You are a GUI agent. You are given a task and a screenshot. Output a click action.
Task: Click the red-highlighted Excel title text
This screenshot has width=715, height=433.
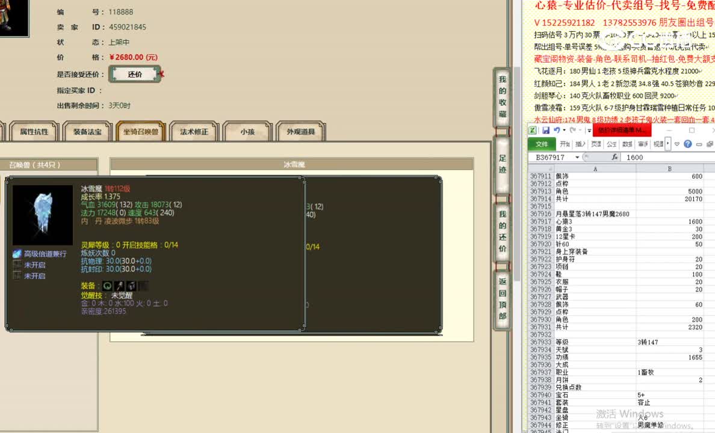(x=622, y=130)
